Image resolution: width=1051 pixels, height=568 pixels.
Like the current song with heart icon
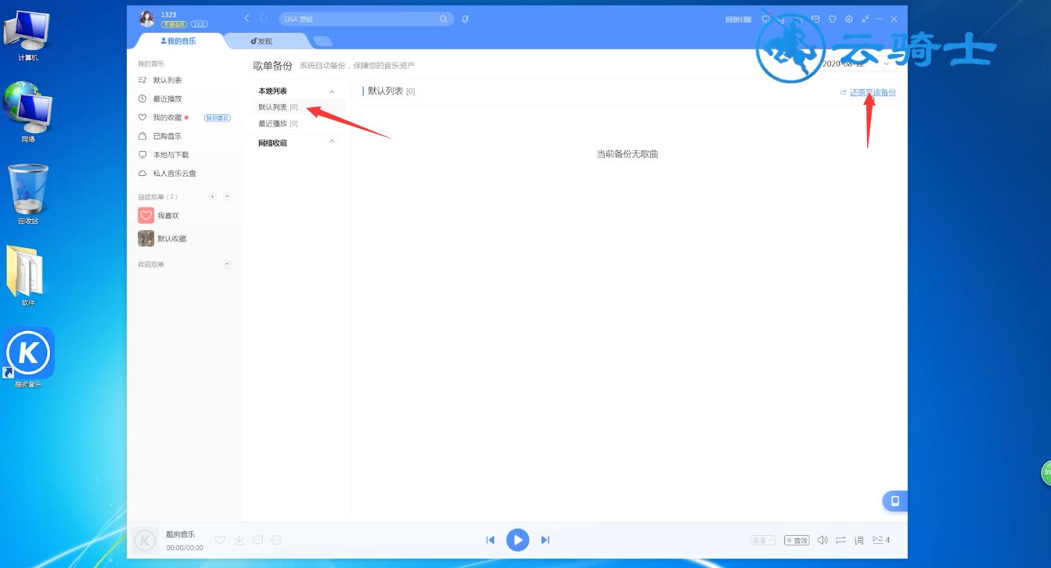pyautogui.click(x=220, y=540)
